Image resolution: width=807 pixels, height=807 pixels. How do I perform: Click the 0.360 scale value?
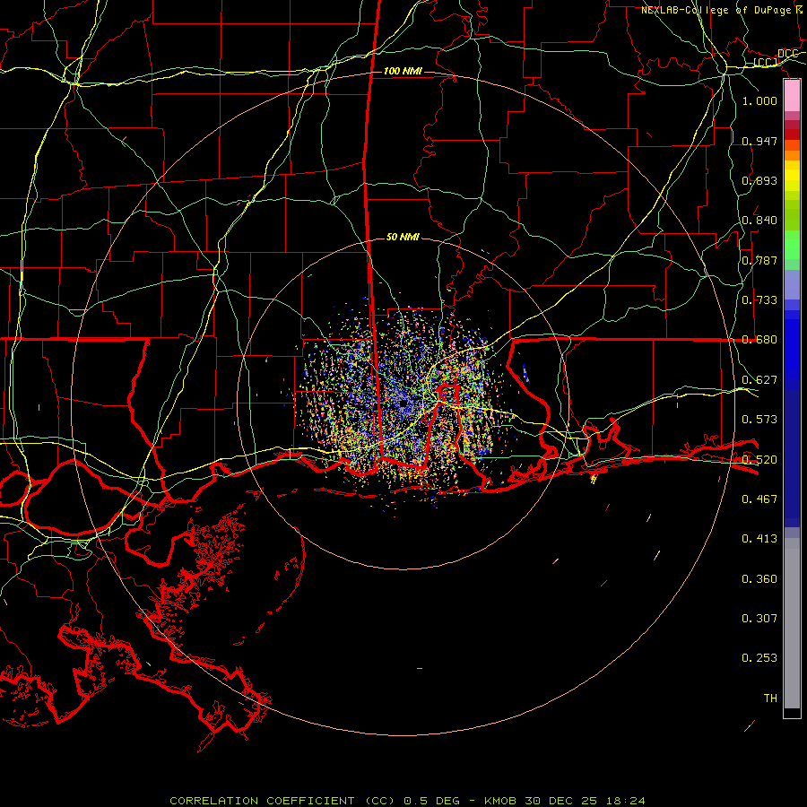[759, 579]
